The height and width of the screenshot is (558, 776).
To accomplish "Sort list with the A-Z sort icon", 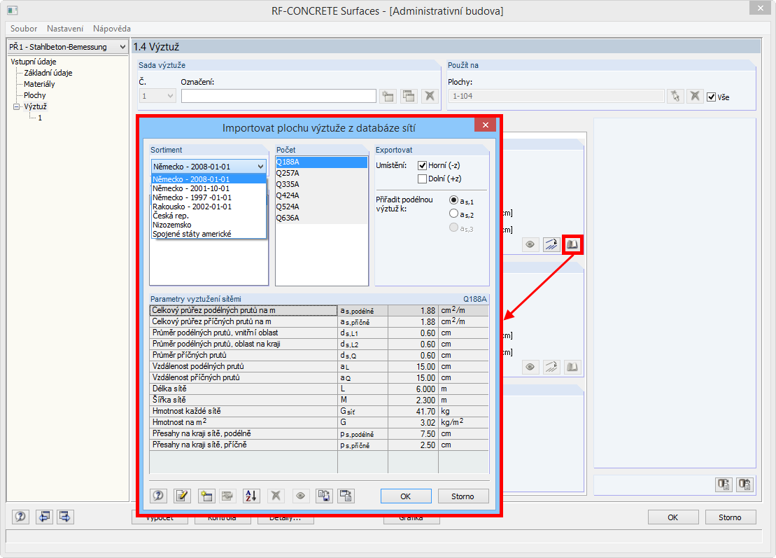I will tap(251, 496).
